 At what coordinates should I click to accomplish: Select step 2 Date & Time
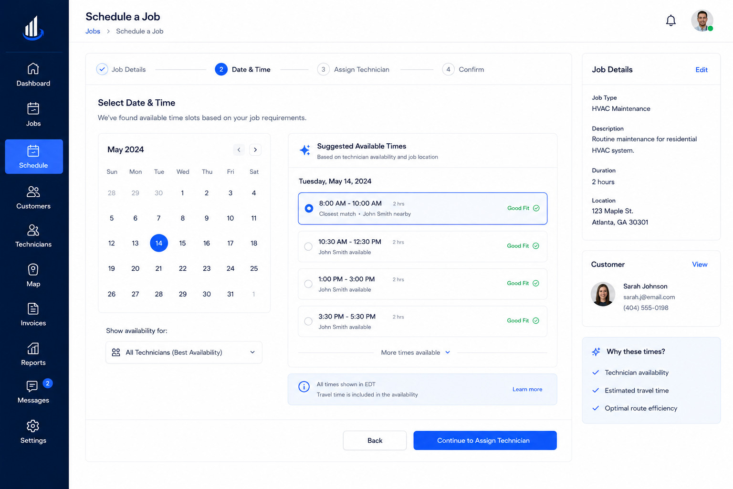pyautogui.click(x=243, y=69)
